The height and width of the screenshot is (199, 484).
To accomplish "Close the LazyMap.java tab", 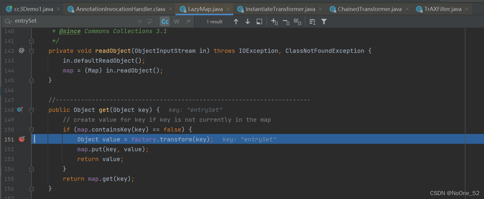I will 228,9.
